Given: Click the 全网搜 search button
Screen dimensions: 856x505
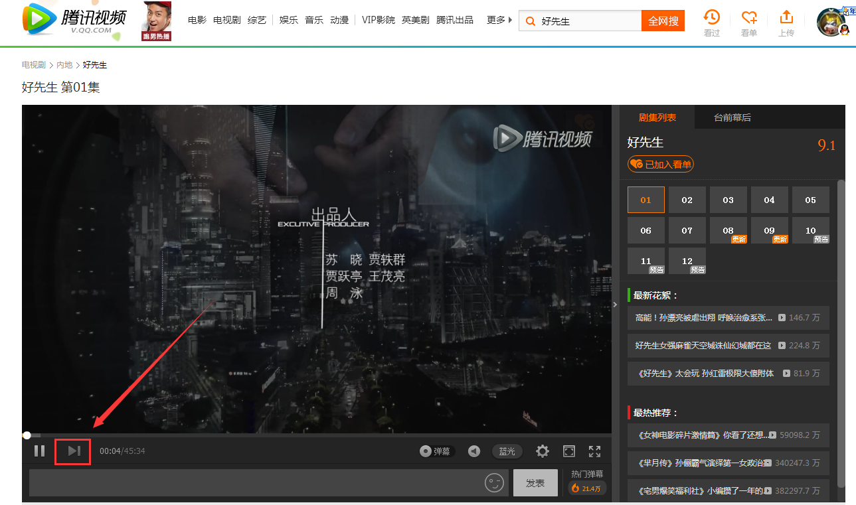Looking at the screenshot, I should 663,21.
